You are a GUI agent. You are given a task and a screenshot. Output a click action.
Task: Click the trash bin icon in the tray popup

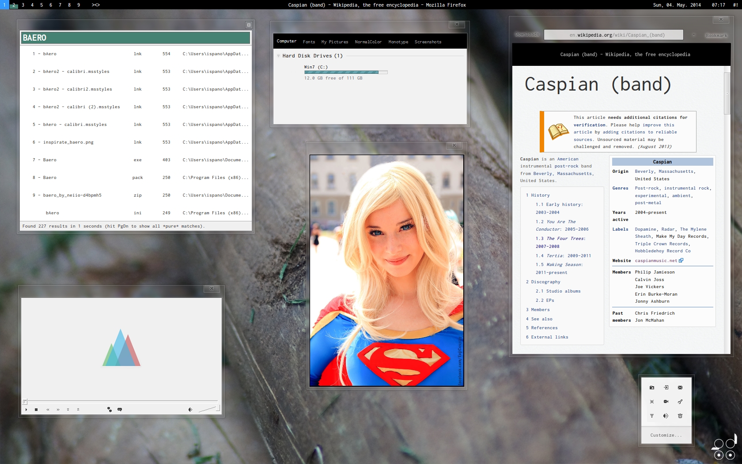(680, 416)
